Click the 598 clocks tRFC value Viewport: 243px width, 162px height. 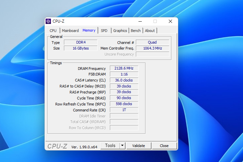pyautogui.click(x=124, y=104)
